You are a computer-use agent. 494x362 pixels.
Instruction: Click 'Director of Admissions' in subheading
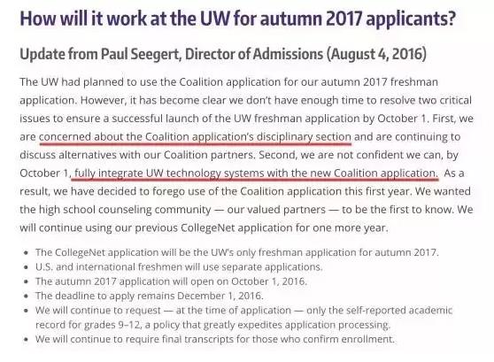pyautogui.click(x=254, y=54)
